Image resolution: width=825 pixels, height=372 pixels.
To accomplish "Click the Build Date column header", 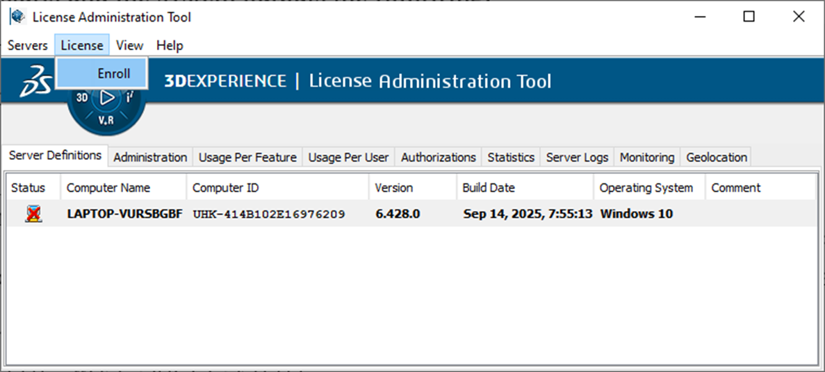I will coord(489,188).
